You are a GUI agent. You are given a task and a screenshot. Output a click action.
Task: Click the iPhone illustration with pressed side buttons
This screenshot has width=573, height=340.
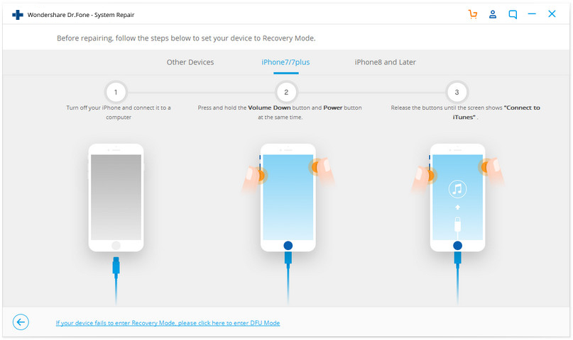288,198
